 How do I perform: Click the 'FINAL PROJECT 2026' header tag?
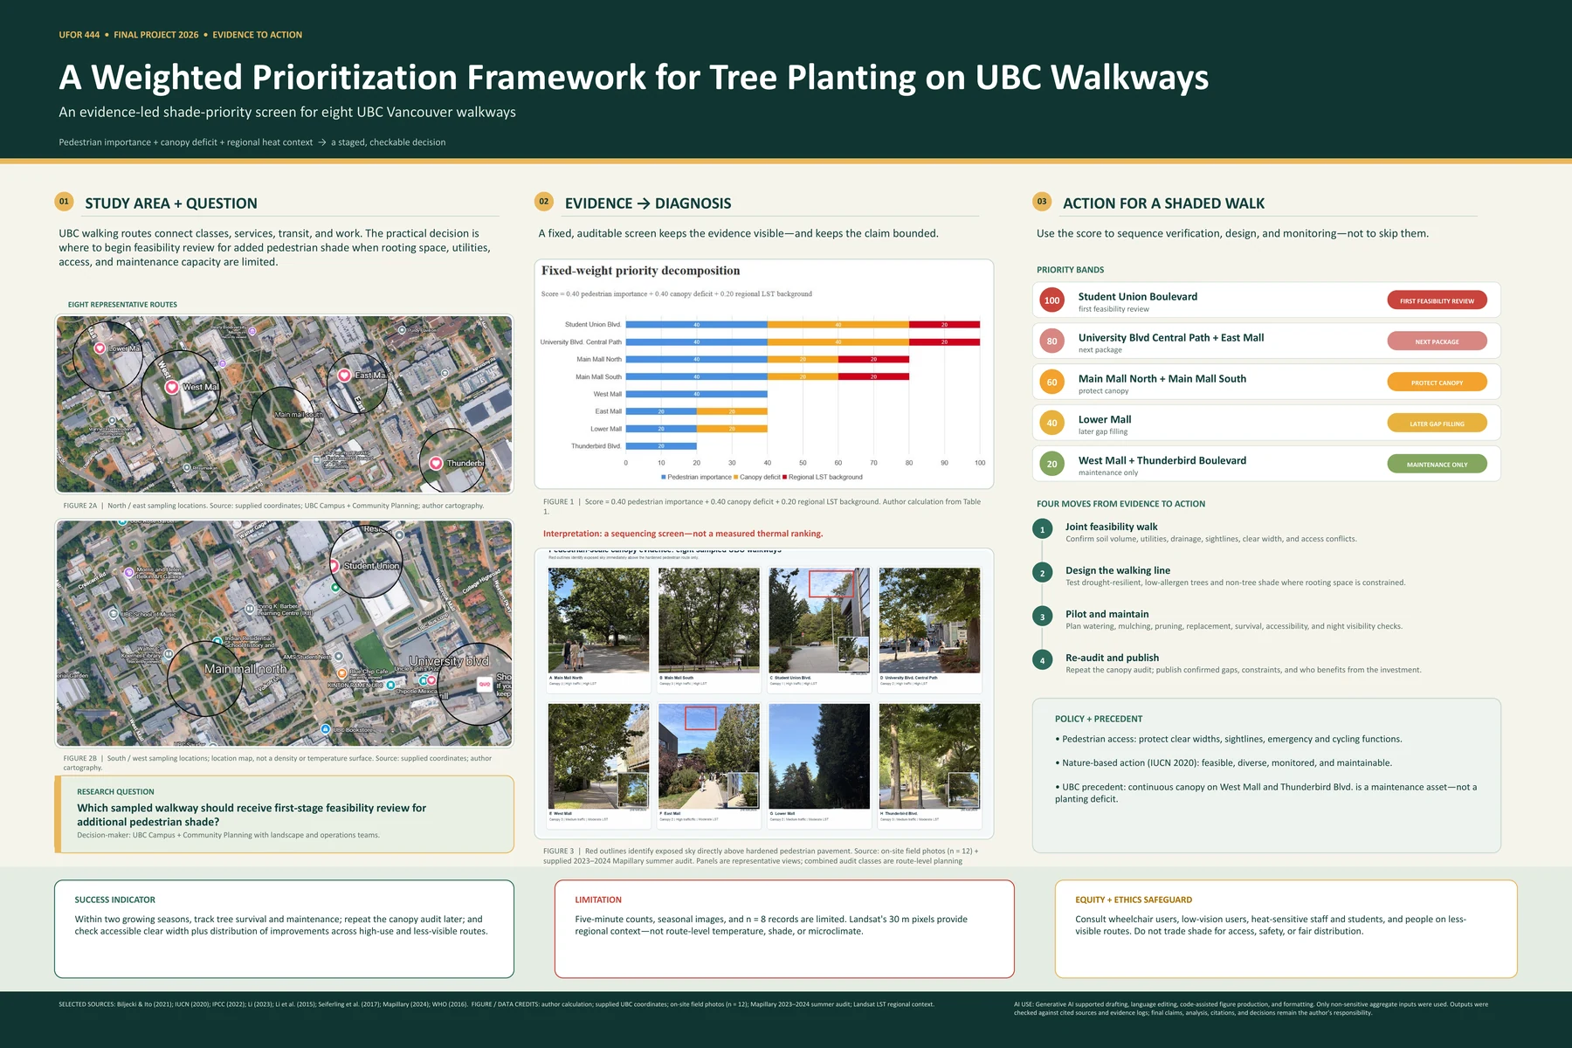156,35
